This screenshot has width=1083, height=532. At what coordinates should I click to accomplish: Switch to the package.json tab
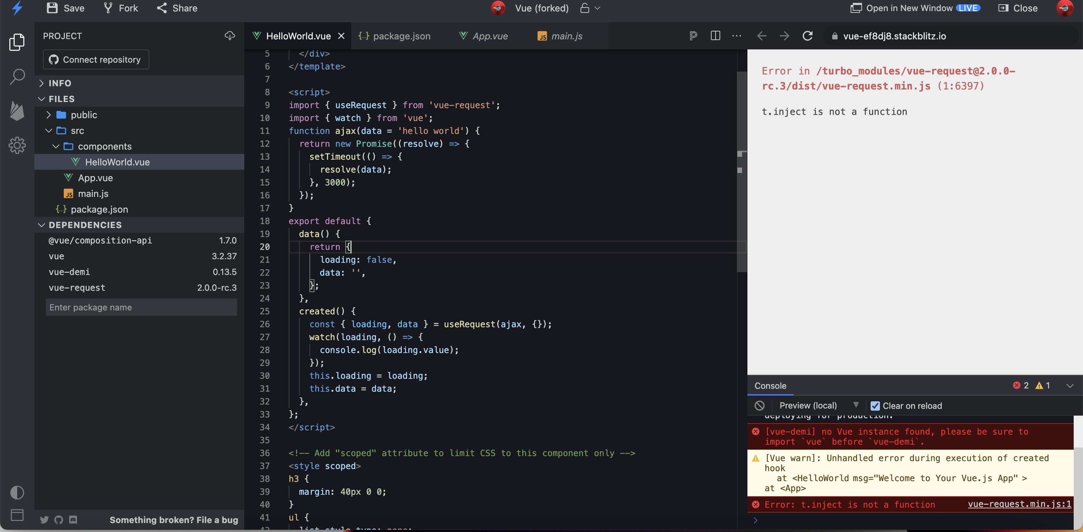pyautogui.click(x=401, y=36)
